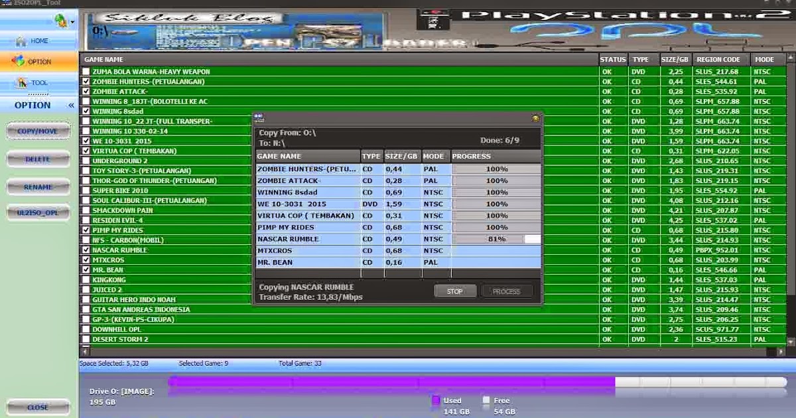
Task: Click the drive usage bar for Drive O:
Action: (x=478, y=382)
